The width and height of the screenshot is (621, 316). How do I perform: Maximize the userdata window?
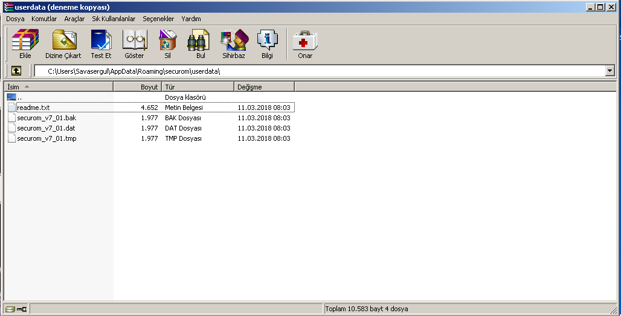tap(600, 7)
